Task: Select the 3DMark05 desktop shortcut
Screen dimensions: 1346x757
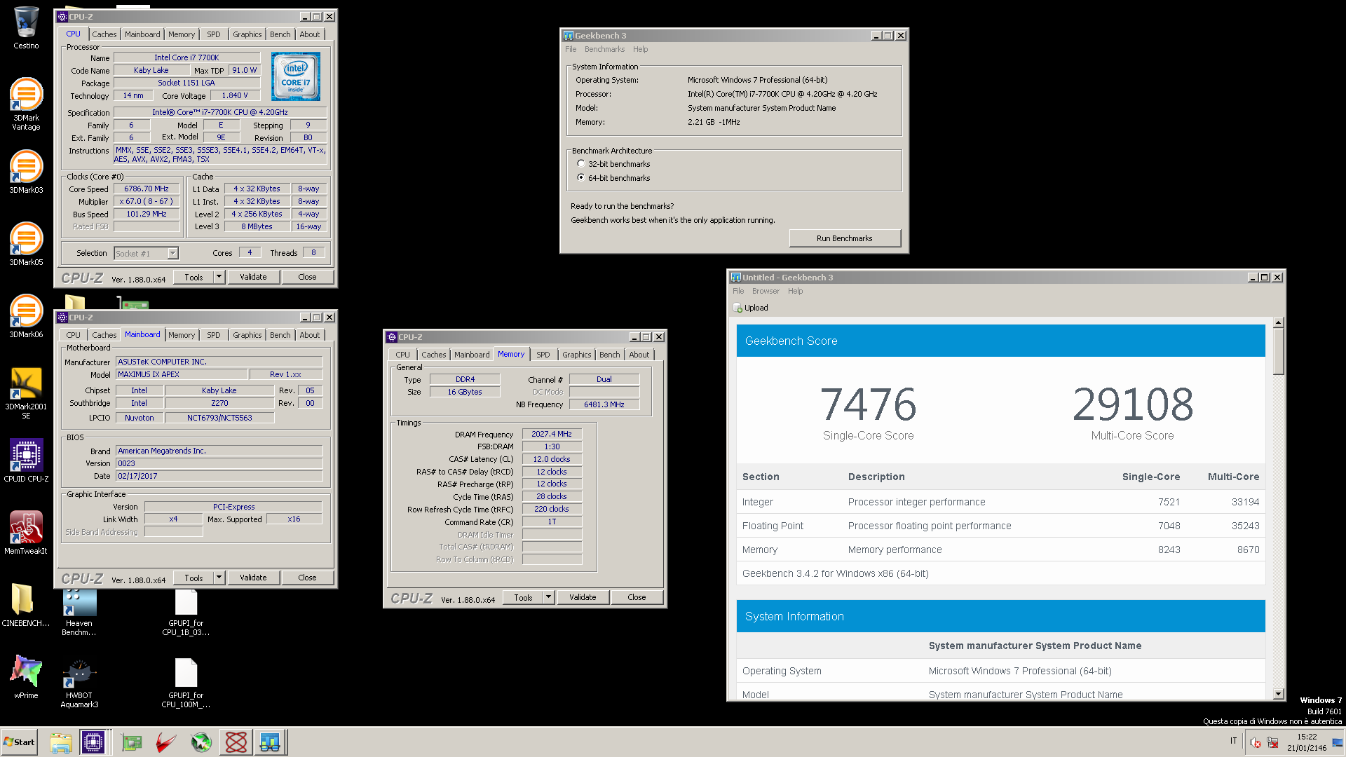Action: click(26, 244)
